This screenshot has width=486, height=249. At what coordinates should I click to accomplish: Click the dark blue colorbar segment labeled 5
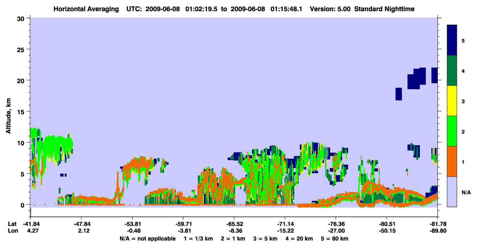click(x=452, y=40)
